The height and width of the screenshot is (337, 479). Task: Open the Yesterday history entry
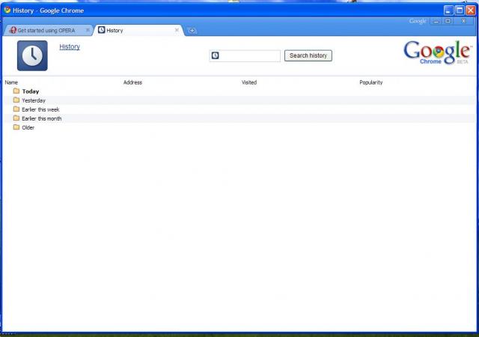pyautogui.click(x=34, y=100)
